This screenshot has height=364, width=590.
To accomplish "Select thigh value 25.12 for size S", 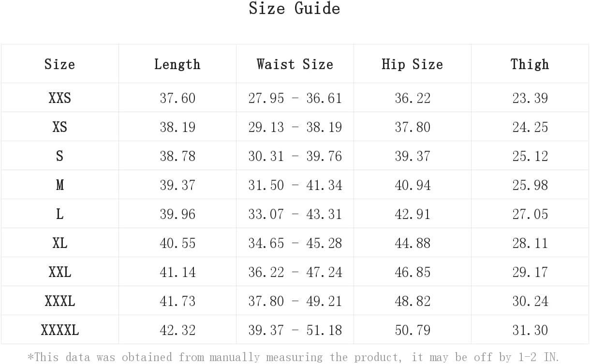I will click(530, 156).
